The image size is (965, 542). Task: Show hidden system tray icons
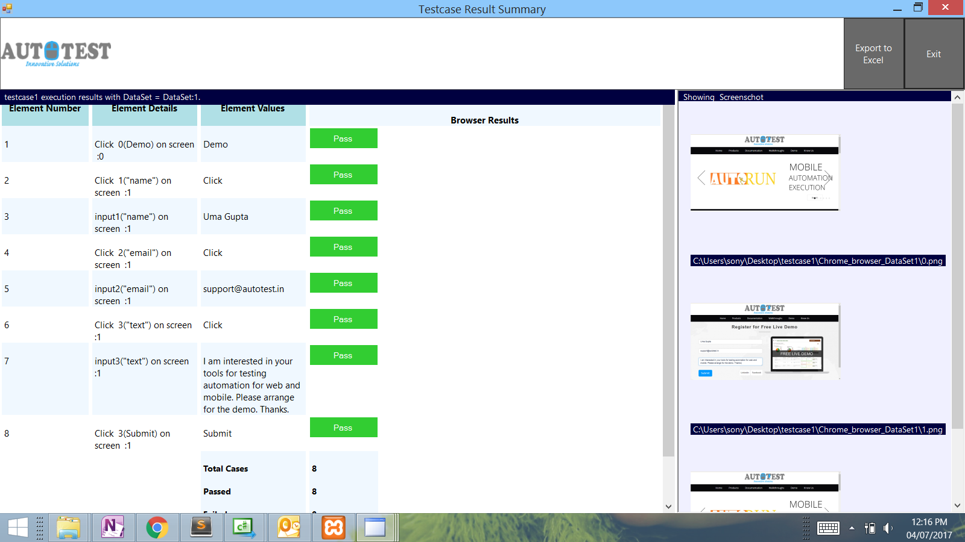click(852, 528)
